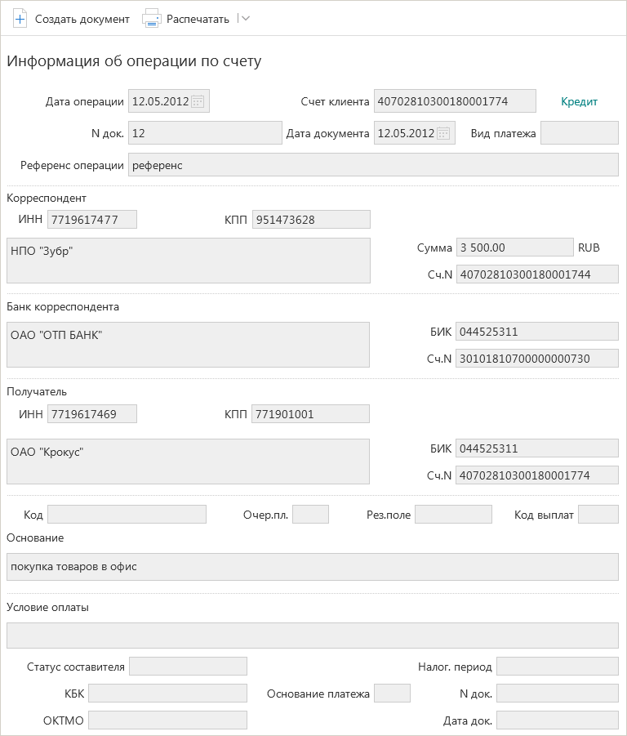627x736 pixels.
Task: Click the empty Вид платежа field
Action: (580, 133)
